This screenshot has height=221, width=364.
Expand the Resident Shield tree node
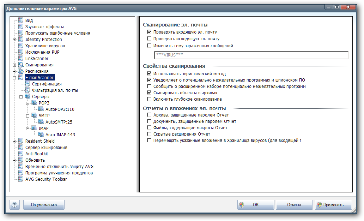14,141
